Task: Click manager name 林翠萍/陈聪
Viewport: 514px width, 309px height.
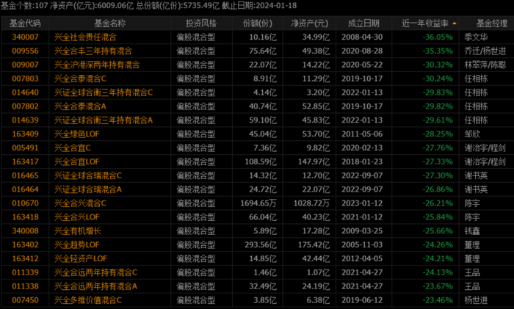Action: click(x=485, y=65)
